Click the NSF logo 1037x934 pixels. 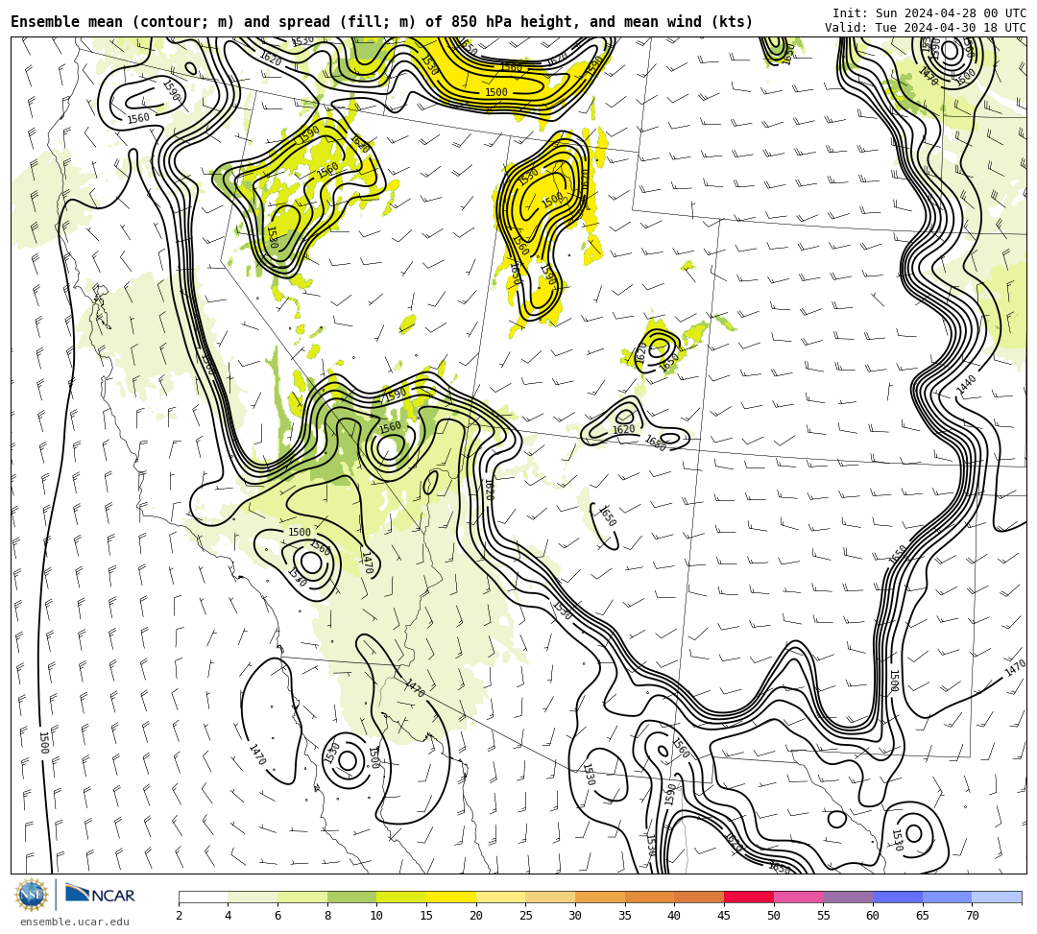coord(31,895)
